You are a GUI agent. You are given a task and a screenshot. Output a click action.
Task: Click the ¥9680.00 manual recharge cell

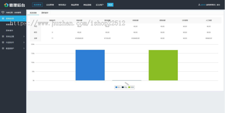tap(209, 38)
